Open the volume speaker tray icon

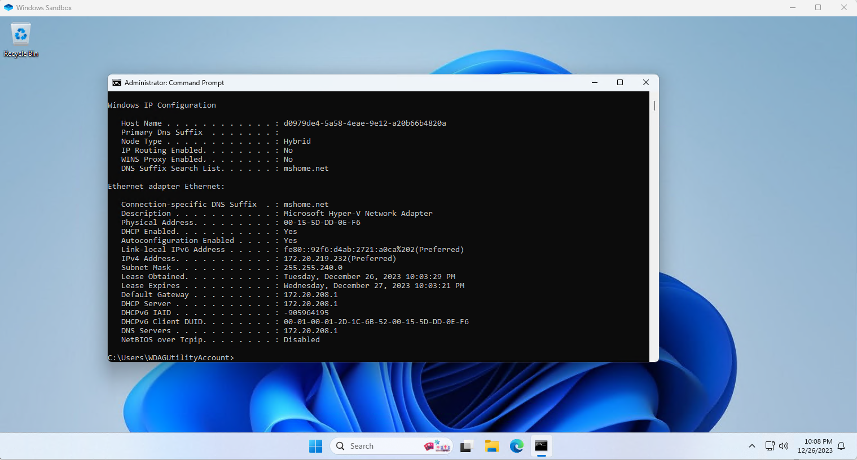pyautogui.click(x=784, y=446)
